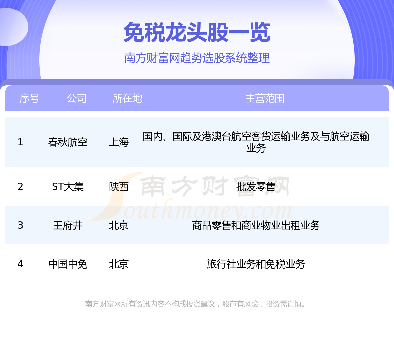Click subtitle 南方财富网趋势选股系统整理
Image resolution: width=394 pixels, height=344 pixels.
pos(197,58)
